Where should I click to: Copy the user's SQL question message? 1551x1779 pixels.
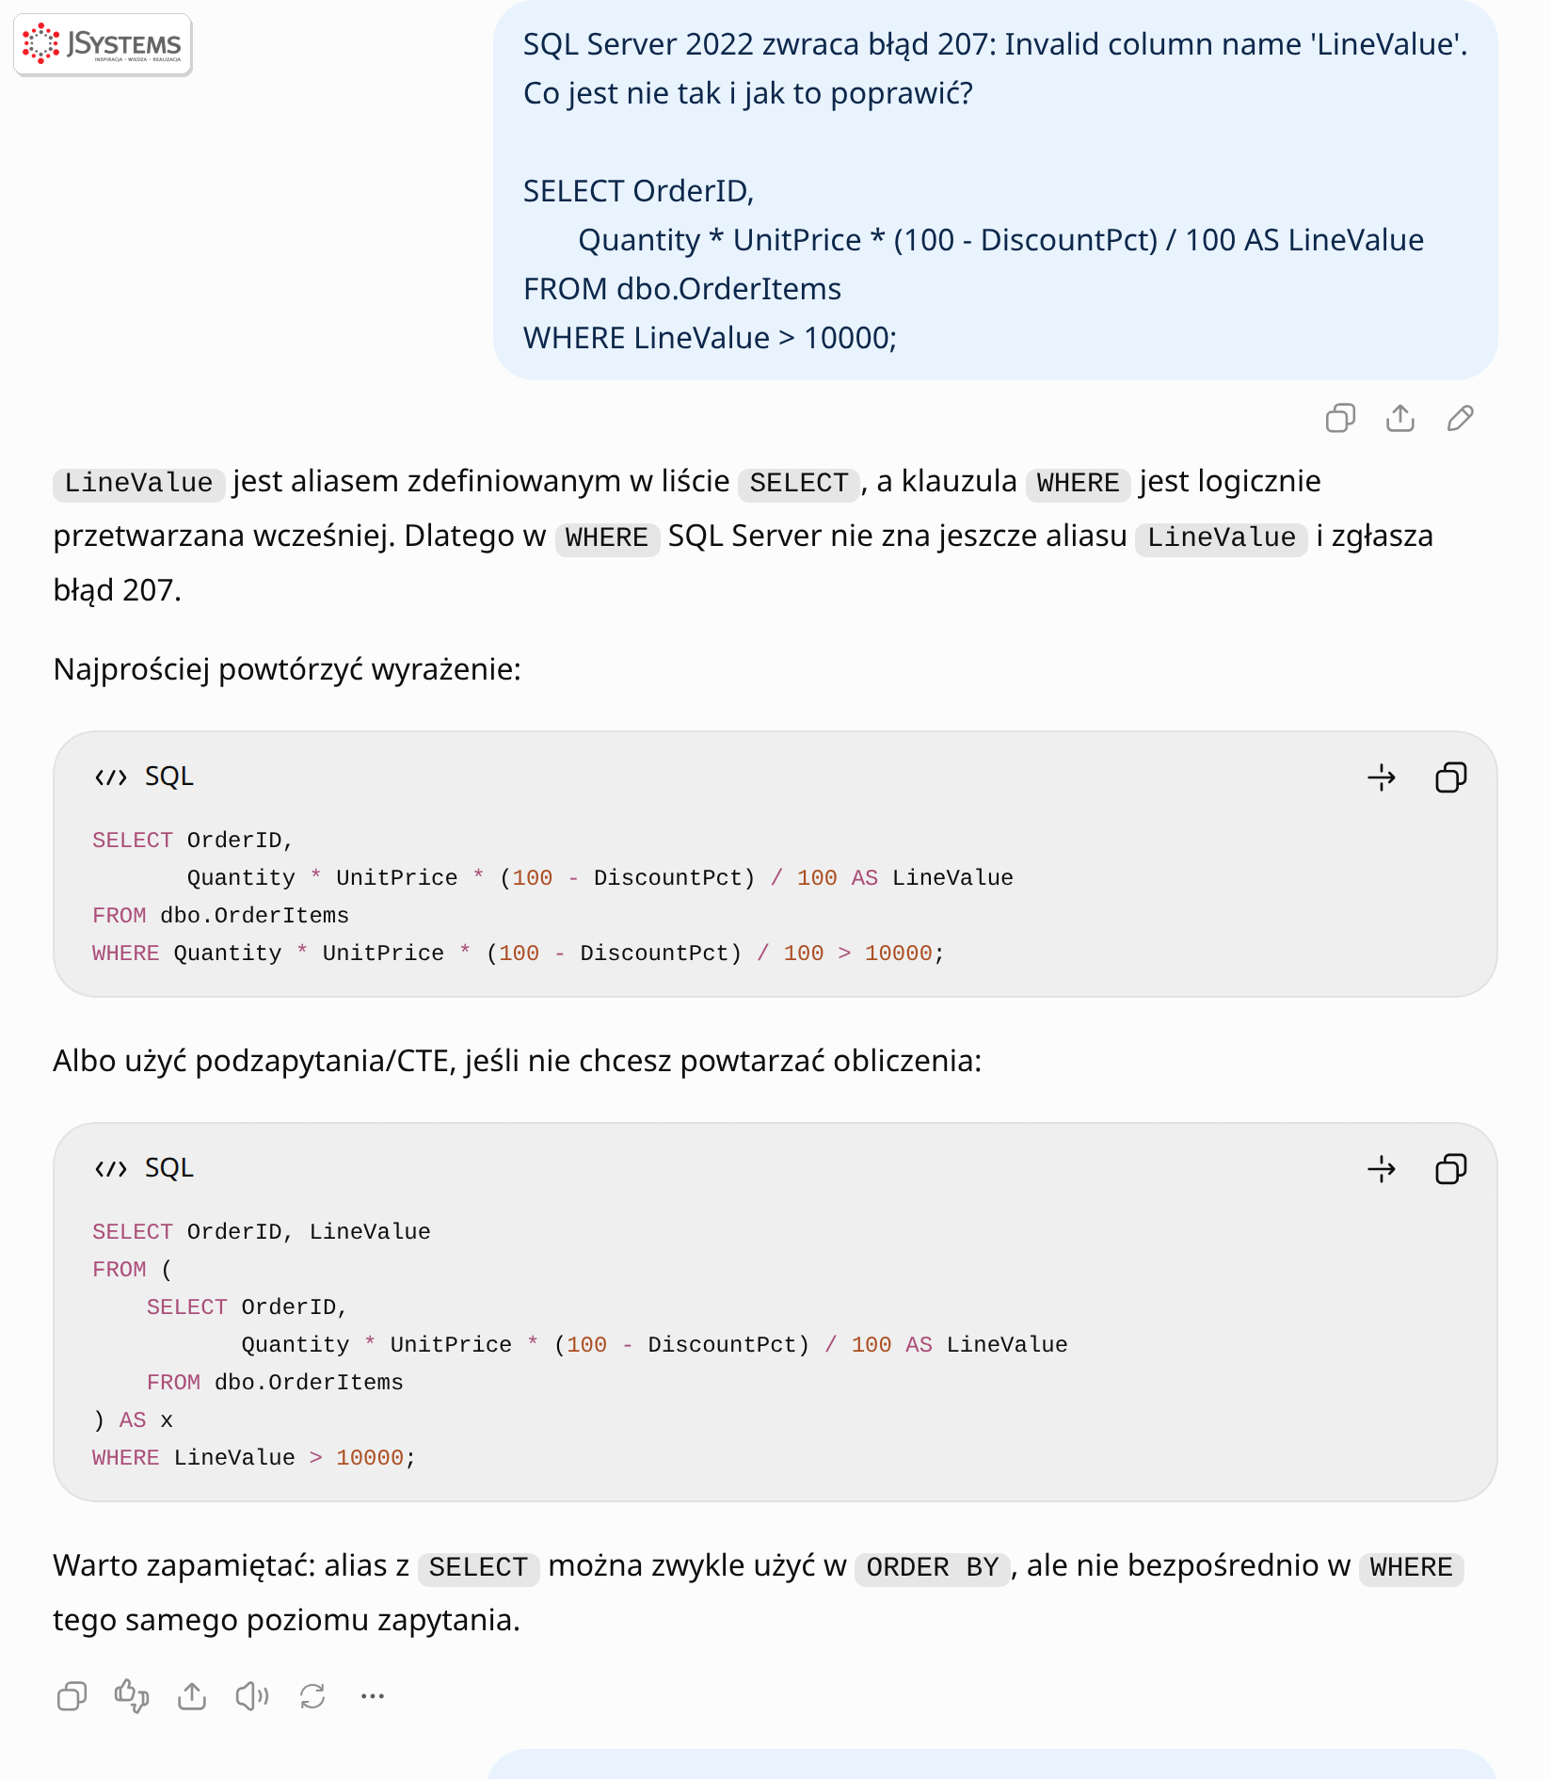click(x=1340, y=418)
